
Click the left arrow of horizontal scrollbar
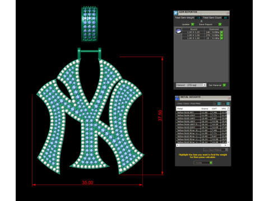pyautogui.click(x=178, y=145)
